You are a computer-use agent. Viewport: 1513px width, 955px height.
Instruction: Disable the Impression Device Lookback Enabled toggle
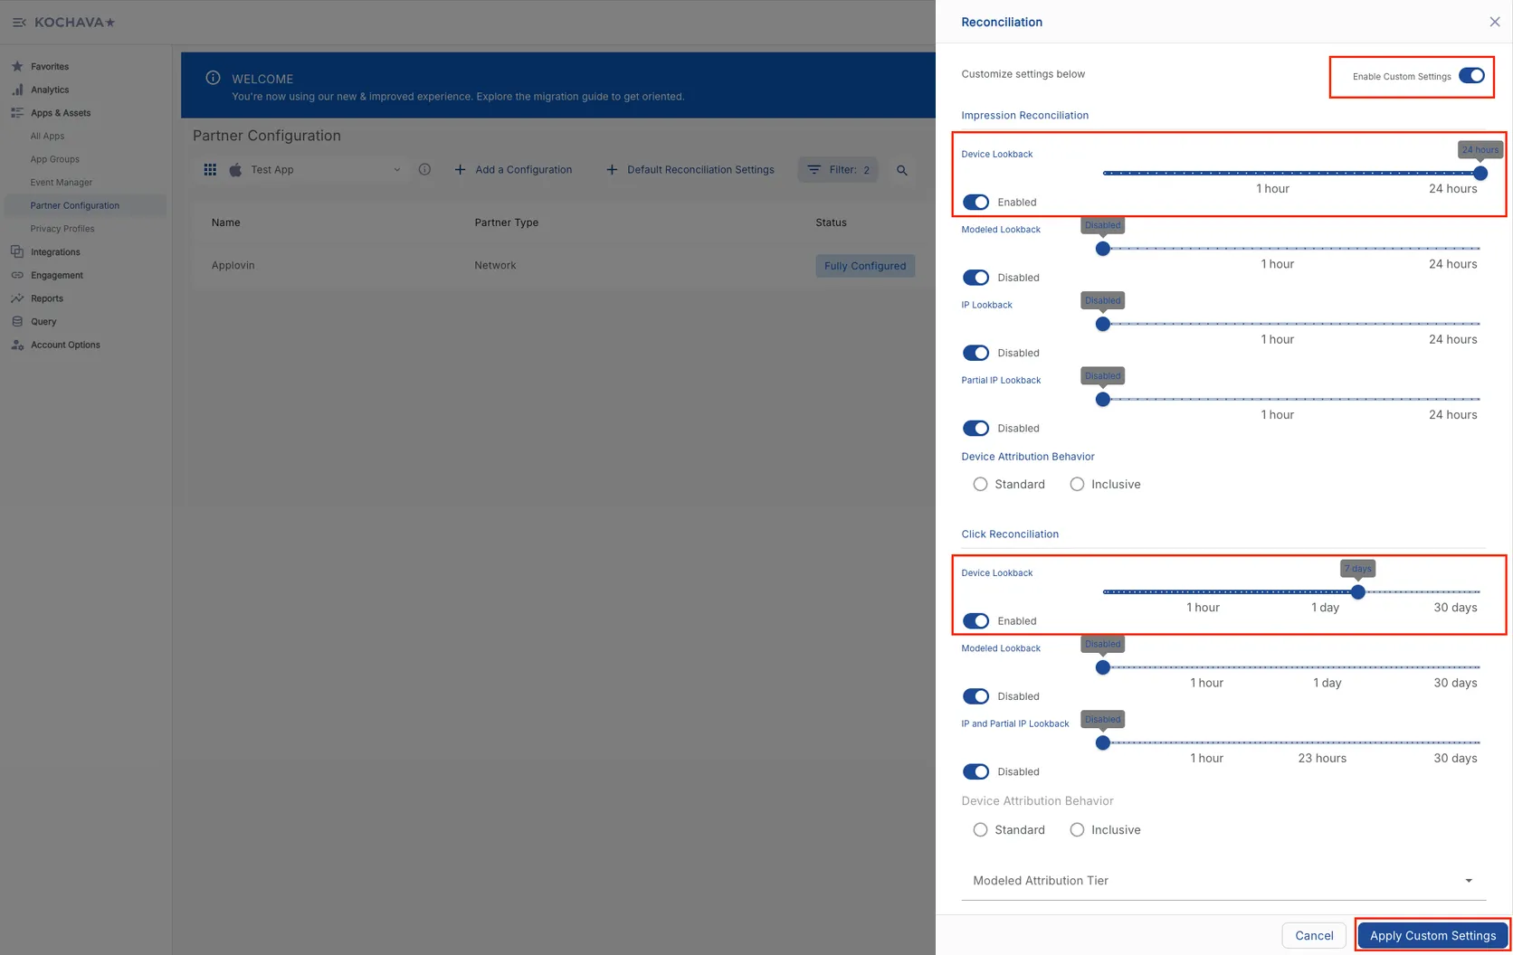(x=975, y=202)
